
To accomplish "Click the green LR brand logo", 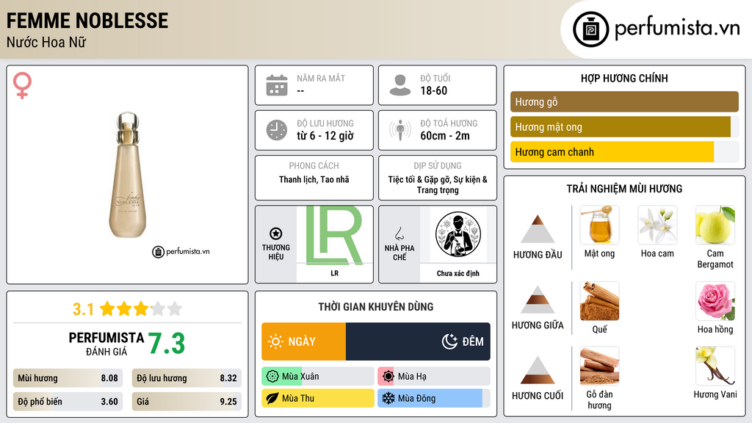I will coord(334,235).
